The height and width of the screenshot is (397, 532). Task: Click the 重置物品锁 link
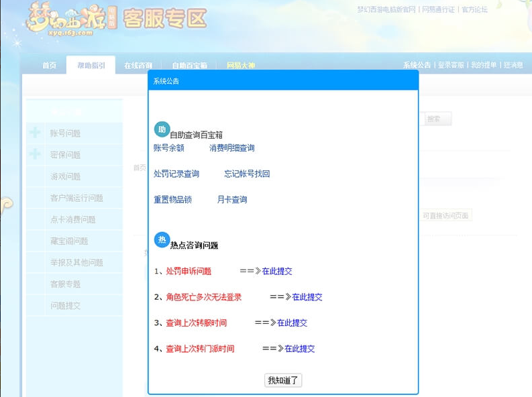tap(172, 200)
